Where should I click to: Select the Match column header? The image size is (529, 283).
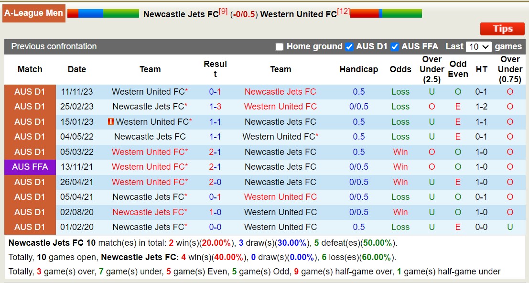tap(30, 69)
